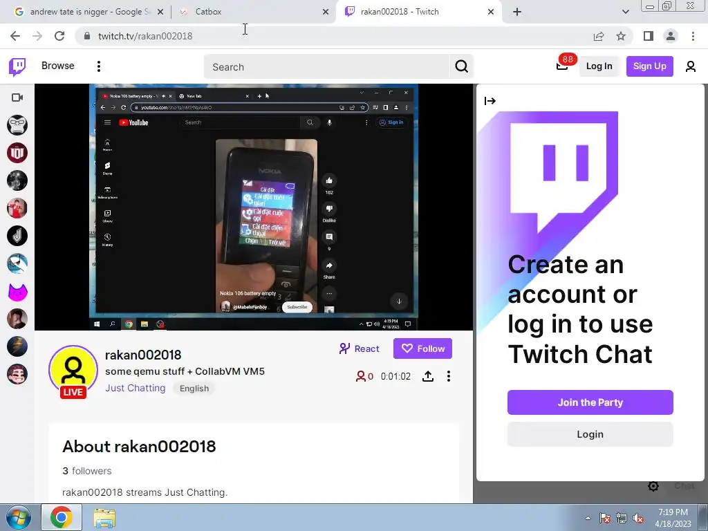This screenshot has width=708, height=531.
Task: Click the English language tag
Action: [194, 389]
